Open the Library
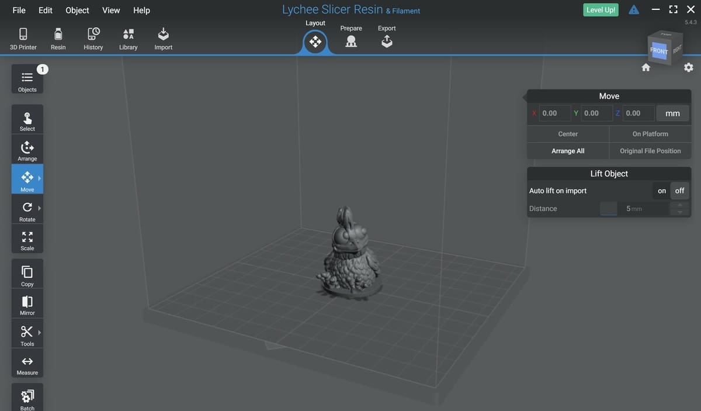Screen dimensions: 701x411 [129, 39]
